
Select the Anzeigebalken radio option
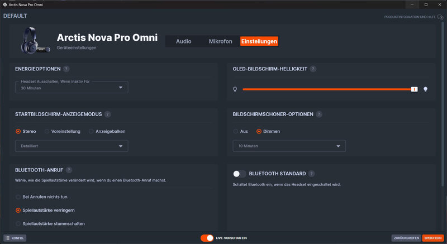click(91, 131)
